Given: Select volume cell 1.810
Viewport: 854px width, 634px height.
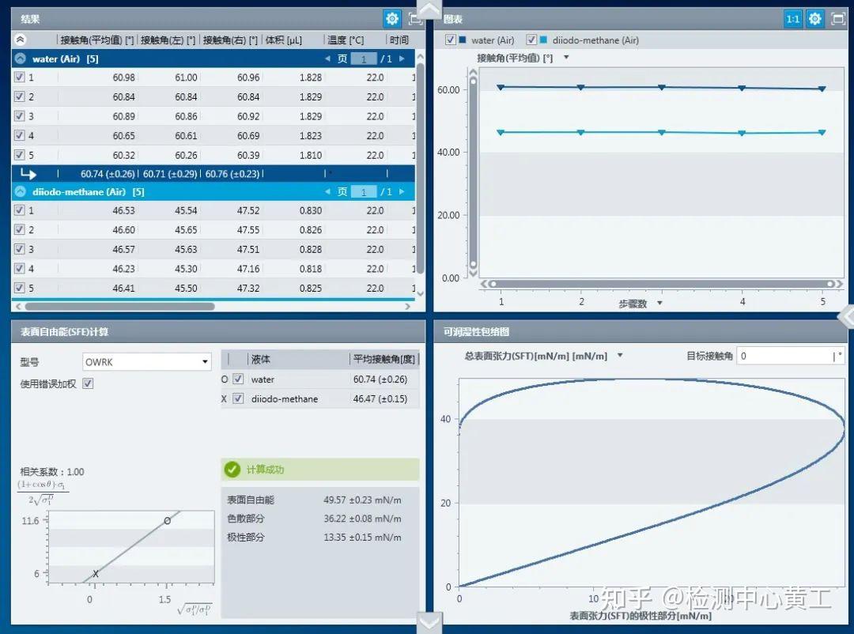Looking at the screenshot, I should [311, 155].
